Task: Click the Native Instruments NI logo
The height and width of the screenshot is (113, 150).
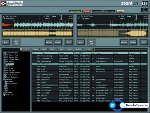Action: tap(145, 3)
